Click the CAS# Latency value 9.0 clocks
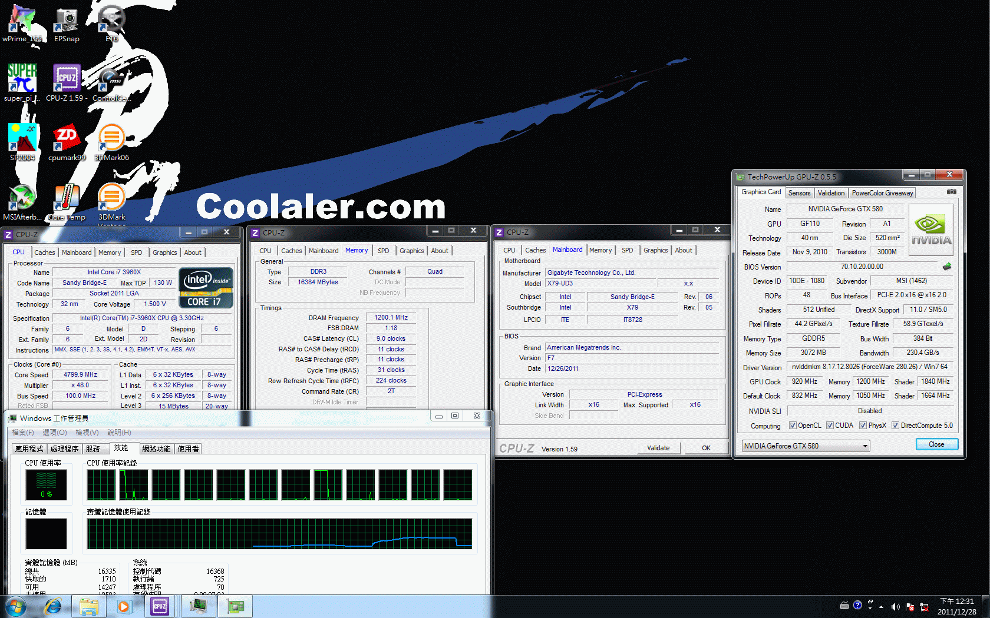Screen dimensions: 990x618 pos(391,338)
